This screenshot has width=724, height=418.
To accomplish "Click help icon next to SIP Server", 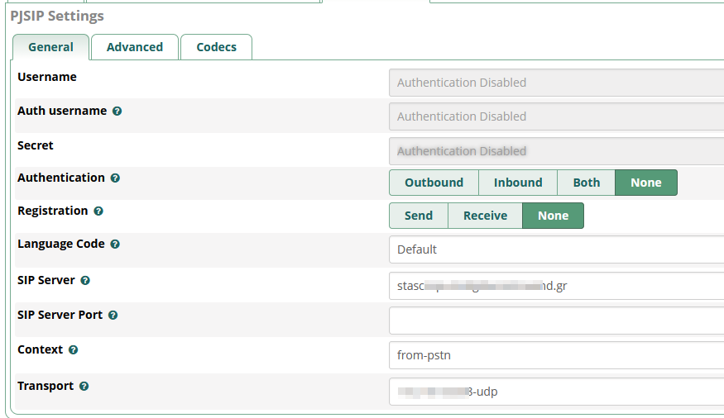I will click(85, 281).
